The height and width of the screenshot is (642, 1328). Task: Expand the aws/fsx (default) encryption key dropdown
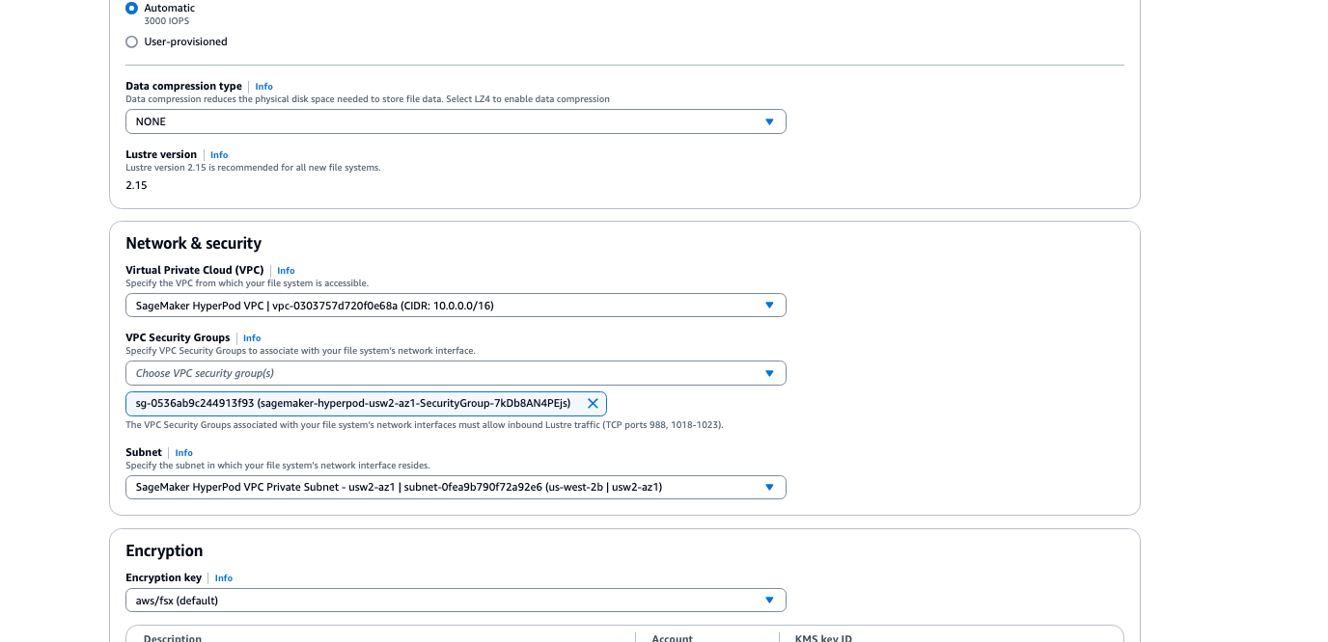click(456, 601)
